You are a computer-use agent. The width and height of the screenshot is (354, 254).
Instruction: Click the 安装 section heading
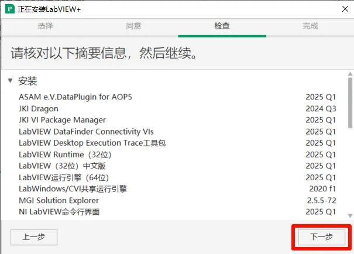click(x=28, y=81)
